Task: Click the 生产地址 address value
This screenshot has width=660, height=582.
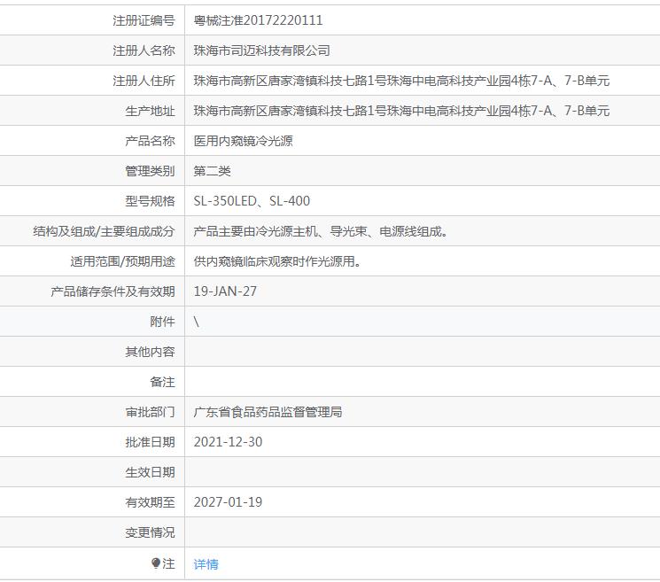Action: (401, 111)
